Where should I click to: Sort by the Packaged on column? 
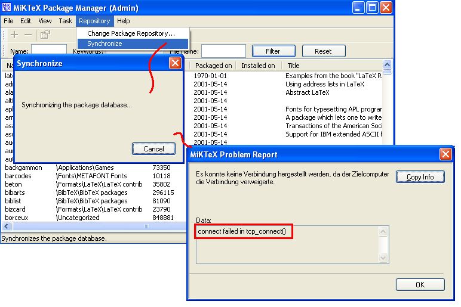point(213,66)
